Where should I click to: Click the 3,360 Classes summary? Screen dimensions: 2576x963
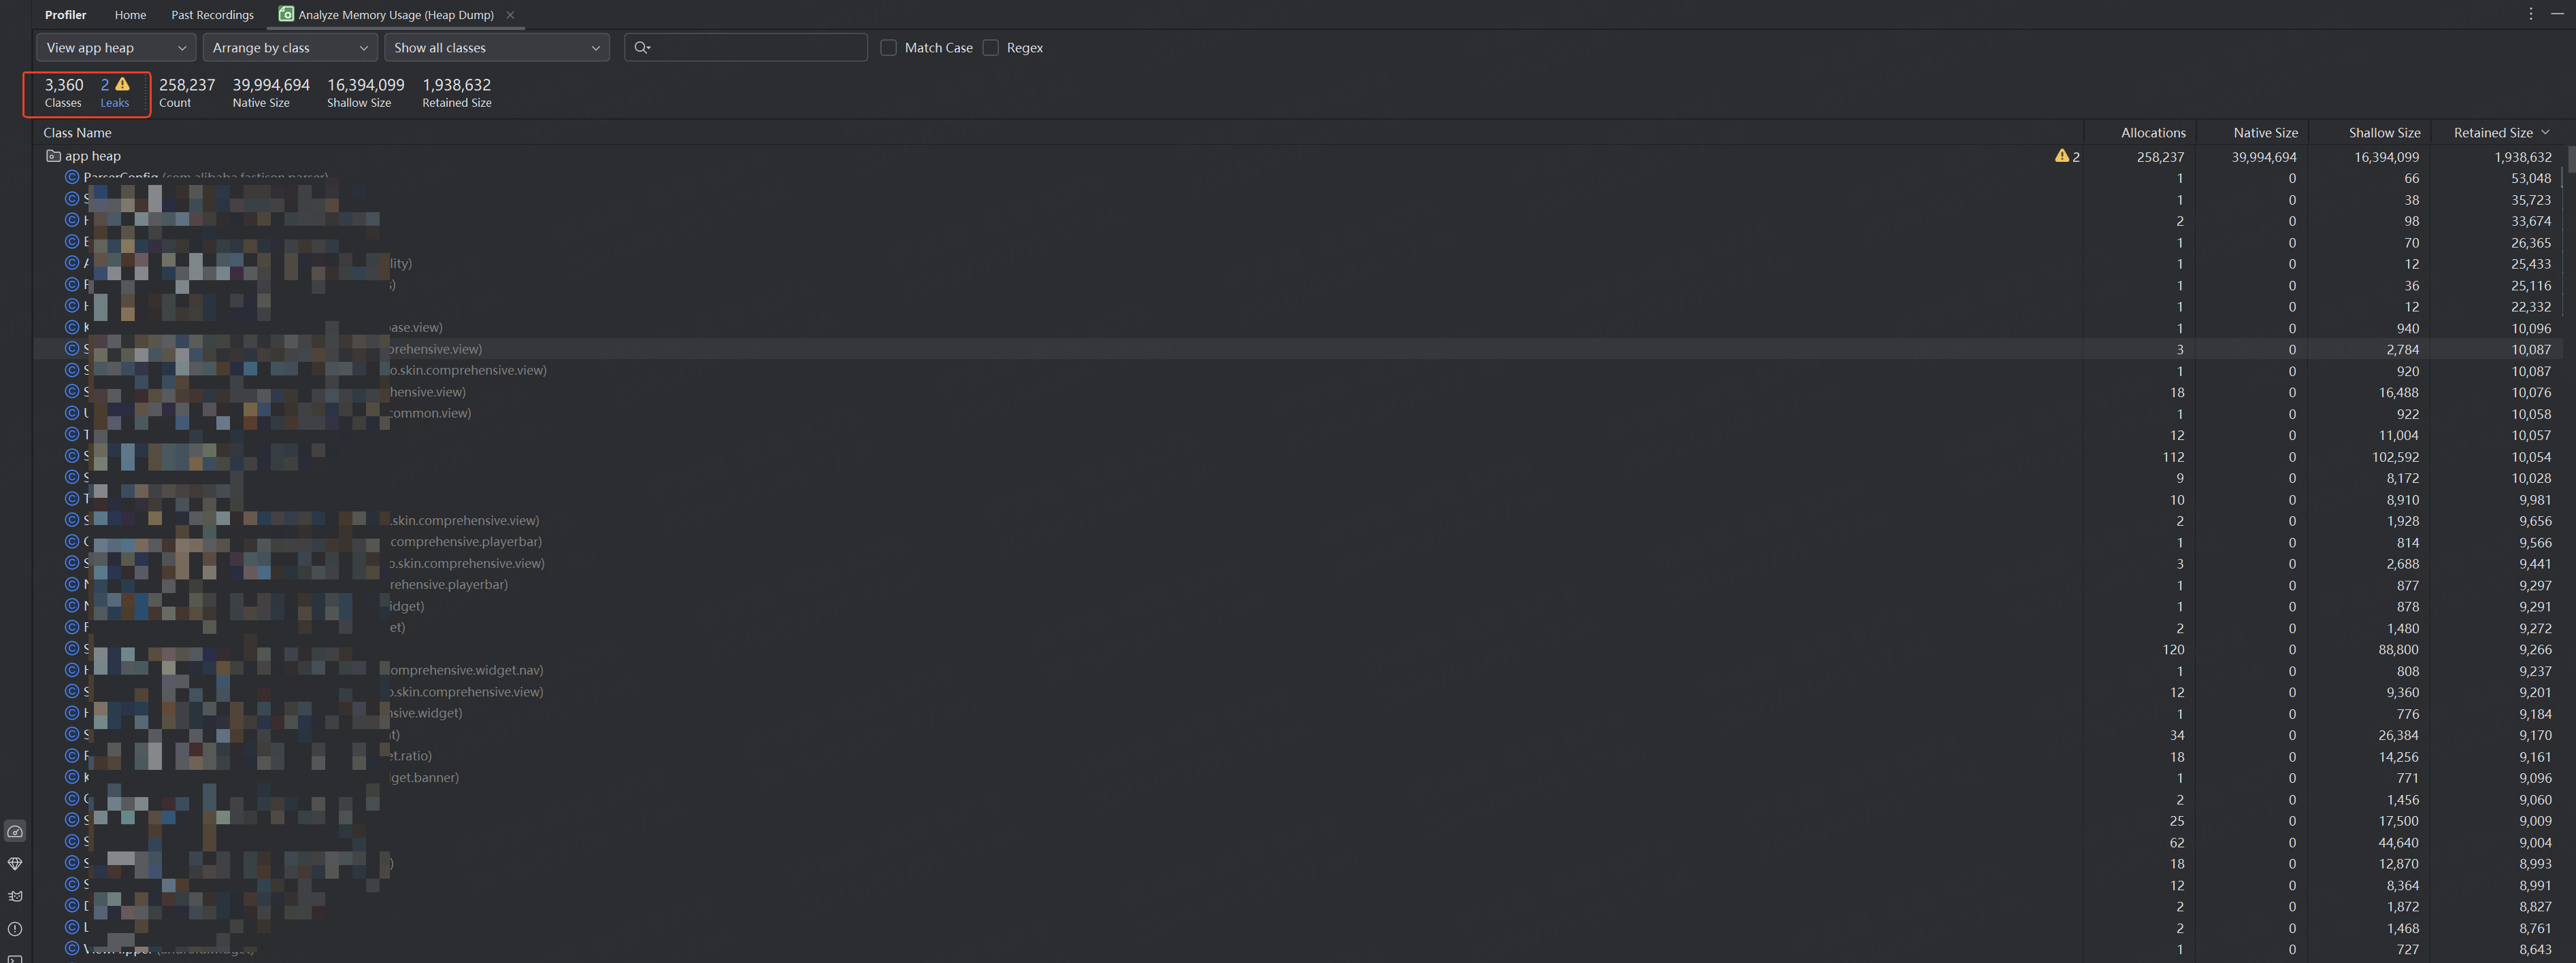click(x=63, y=93)
